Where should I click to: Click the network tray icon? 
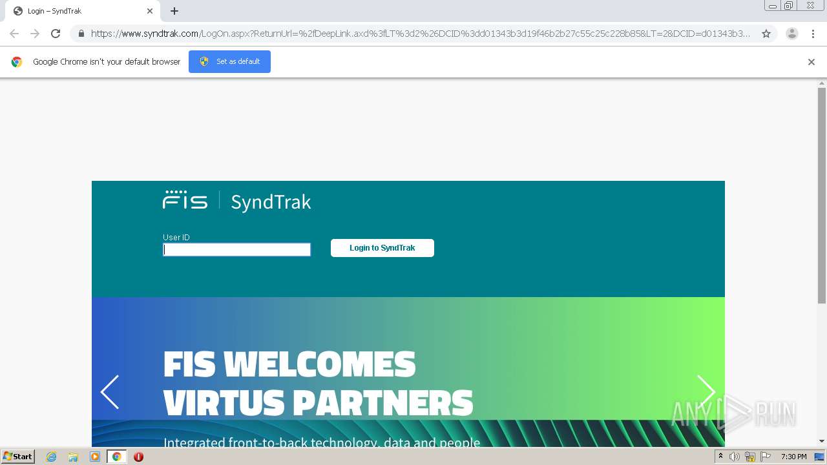(x=750, y=457)
